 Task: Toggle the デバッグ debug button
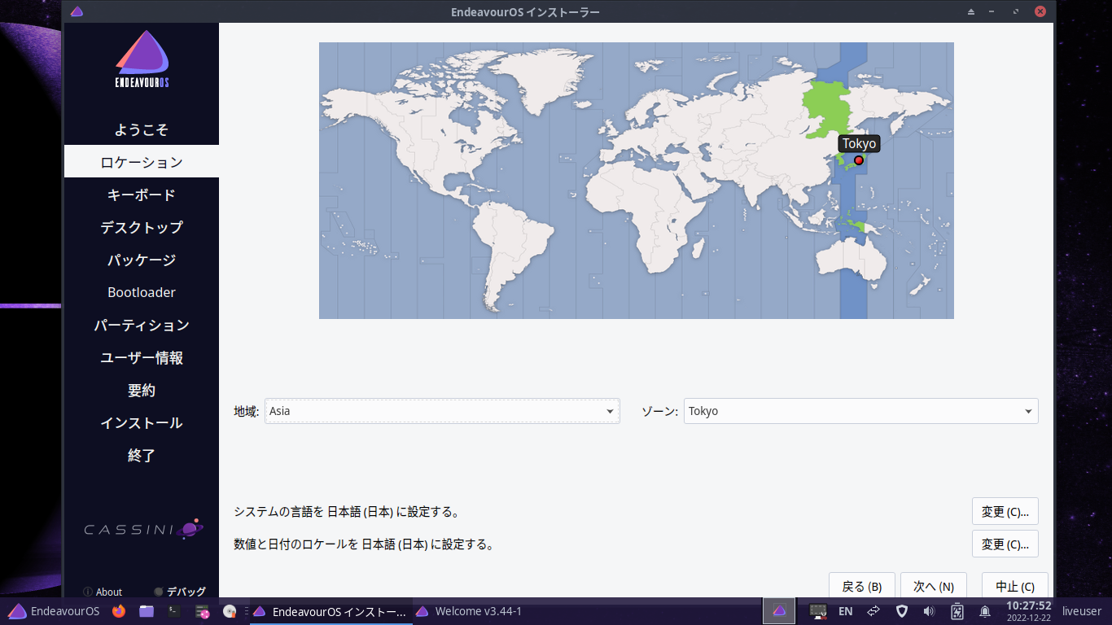point(180,592)
